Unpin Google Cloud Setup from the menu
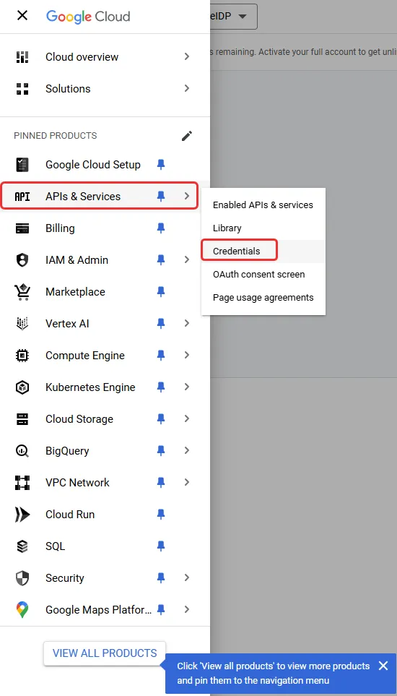The image size is (397, 696). pos(161,165)
